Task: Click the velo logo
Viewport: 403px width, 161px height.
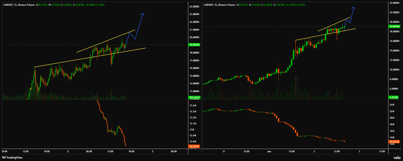Action: point(397,158)
